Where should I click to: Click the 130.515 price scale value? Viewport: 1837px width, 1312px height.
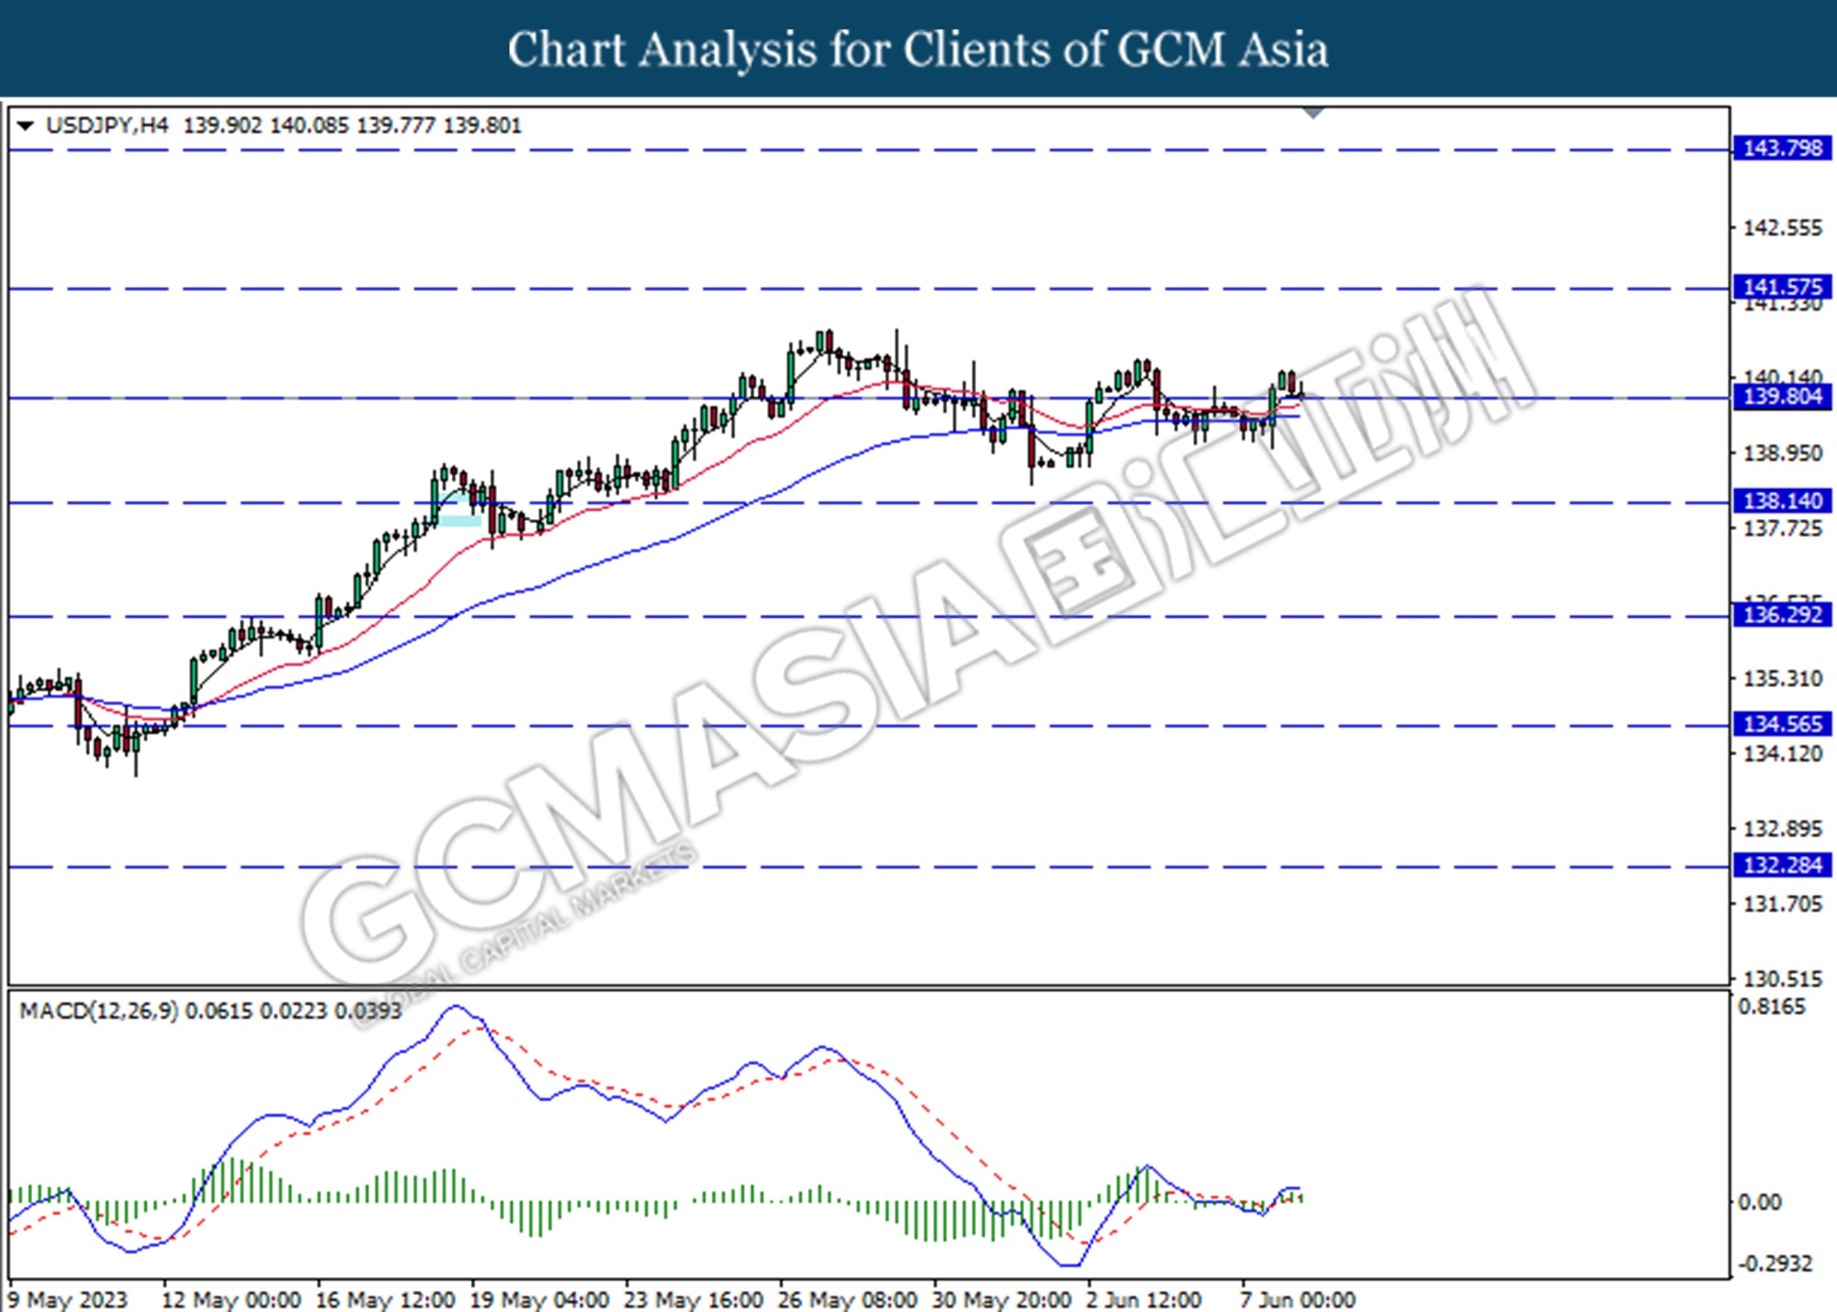coord(1783,979)
